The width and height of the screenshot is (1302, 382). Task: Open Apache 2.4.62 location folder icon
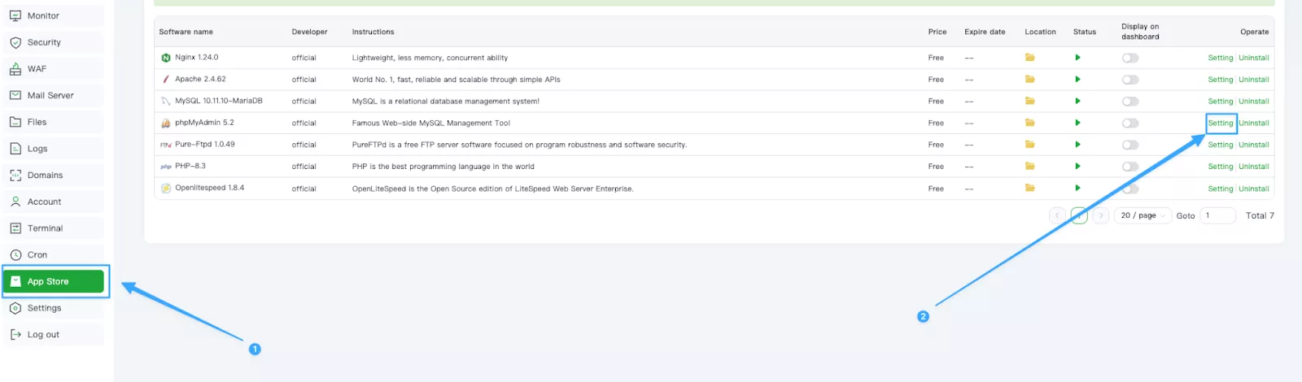1029,79
